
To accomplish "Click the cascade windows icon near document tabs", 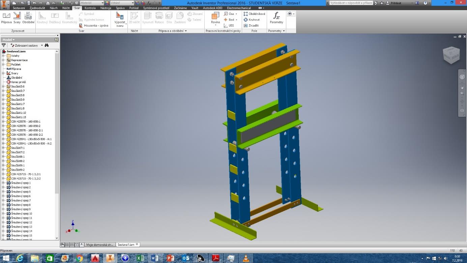I will (x=62, y=245).
